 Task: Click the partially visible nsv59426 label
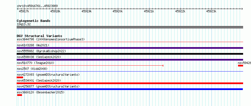click(x=245, y=63)
